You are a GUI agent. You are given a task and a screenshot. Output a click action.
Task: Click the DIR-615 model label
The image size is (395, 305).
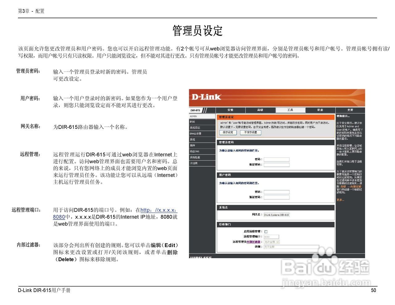tap(195, 110)
